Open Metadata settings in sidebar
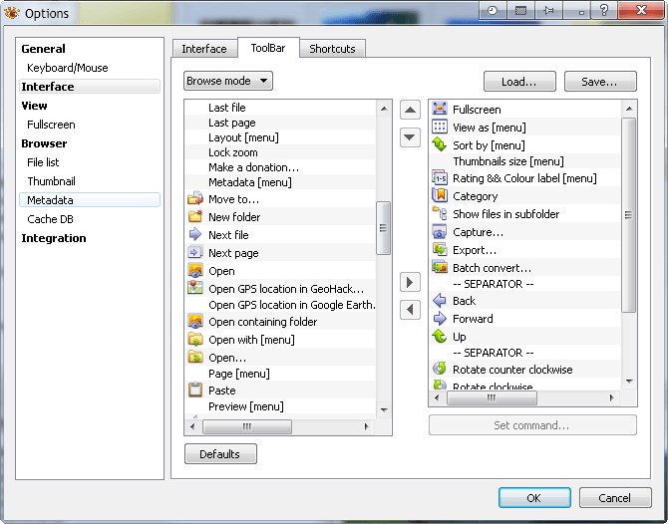Viewport: 668px width, 524px height. (90, 200)
